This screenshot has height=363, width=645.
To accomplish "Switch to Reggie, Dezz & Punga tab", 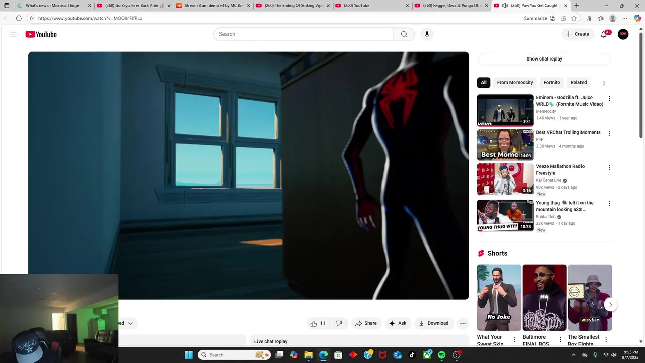I will (452, 6).
